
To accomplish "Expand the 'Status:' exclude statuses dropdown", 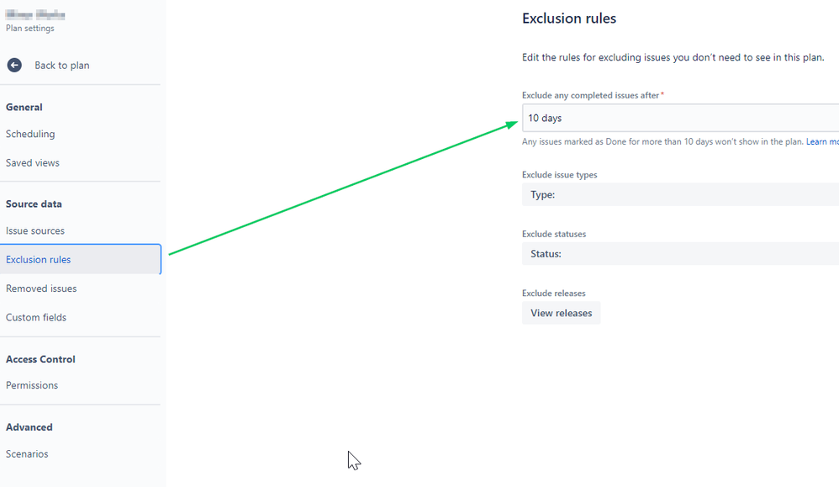I will pos(681,254).
